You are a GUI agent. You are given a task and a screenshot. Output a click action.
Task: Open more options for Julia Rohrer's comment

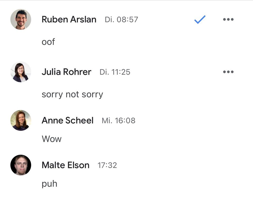coord(228,72)
